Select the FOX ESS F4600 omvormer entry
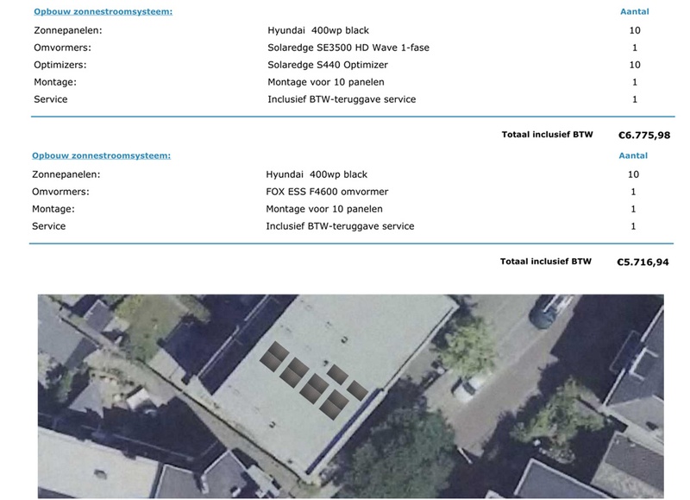Image resolution: width=690 pixels, height=500 pixels. pyautogui.click(x=328, y=192)
